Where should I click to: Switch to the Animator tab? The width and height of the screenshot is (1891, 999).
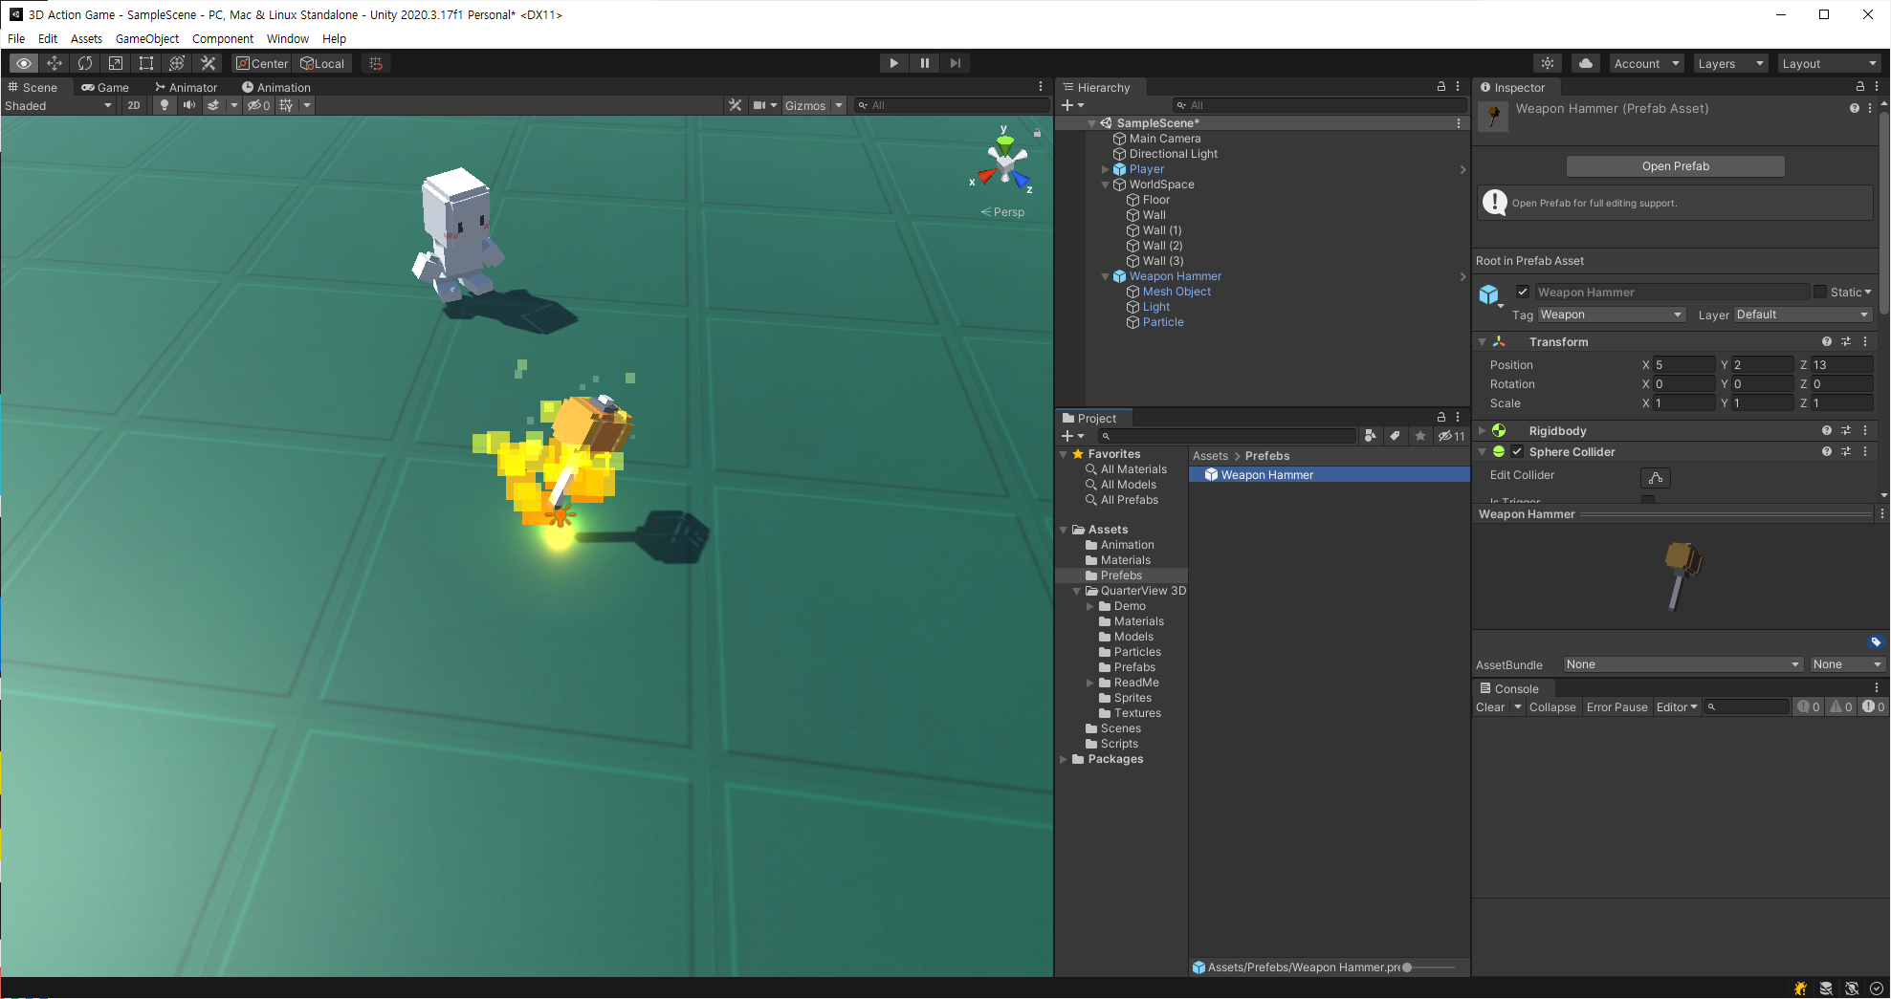click(x=187, y=87)
